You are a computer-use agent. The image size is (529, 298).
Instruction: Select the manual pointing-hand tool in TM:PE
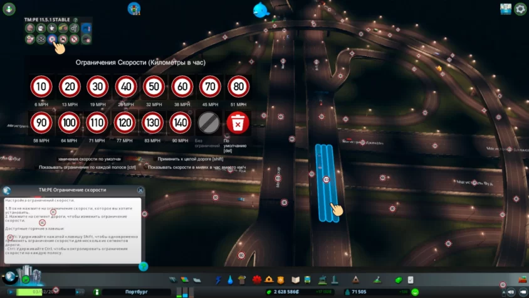[52, 28]
